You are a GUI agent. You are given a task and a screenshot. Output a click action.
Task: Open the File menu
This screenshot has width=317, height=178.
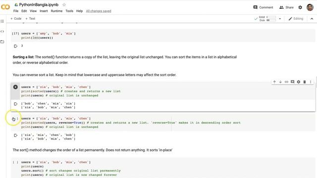(x=16, y=11)
